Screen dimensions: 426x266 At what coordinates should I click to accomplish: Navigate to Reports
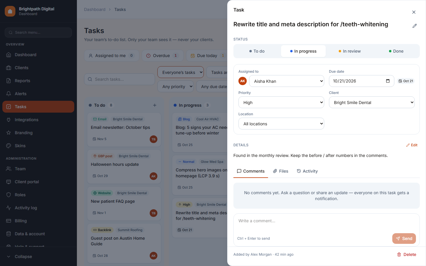click(x=38, y=81)
